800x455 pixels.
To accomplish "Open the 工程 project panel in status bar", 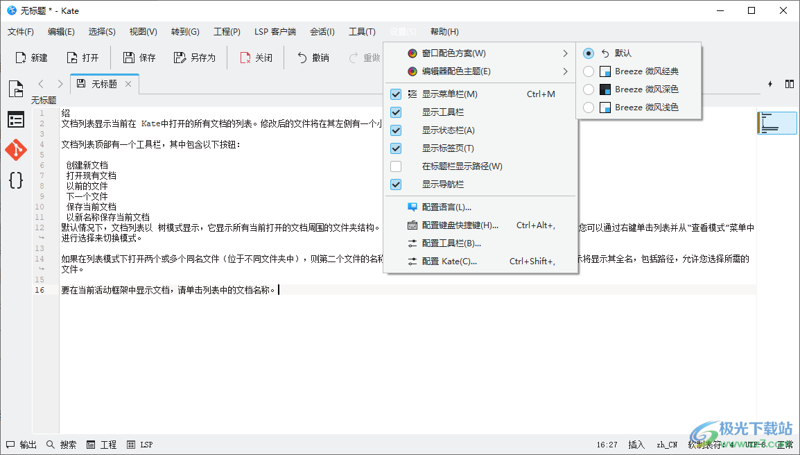I will click(x=101, y=445).
